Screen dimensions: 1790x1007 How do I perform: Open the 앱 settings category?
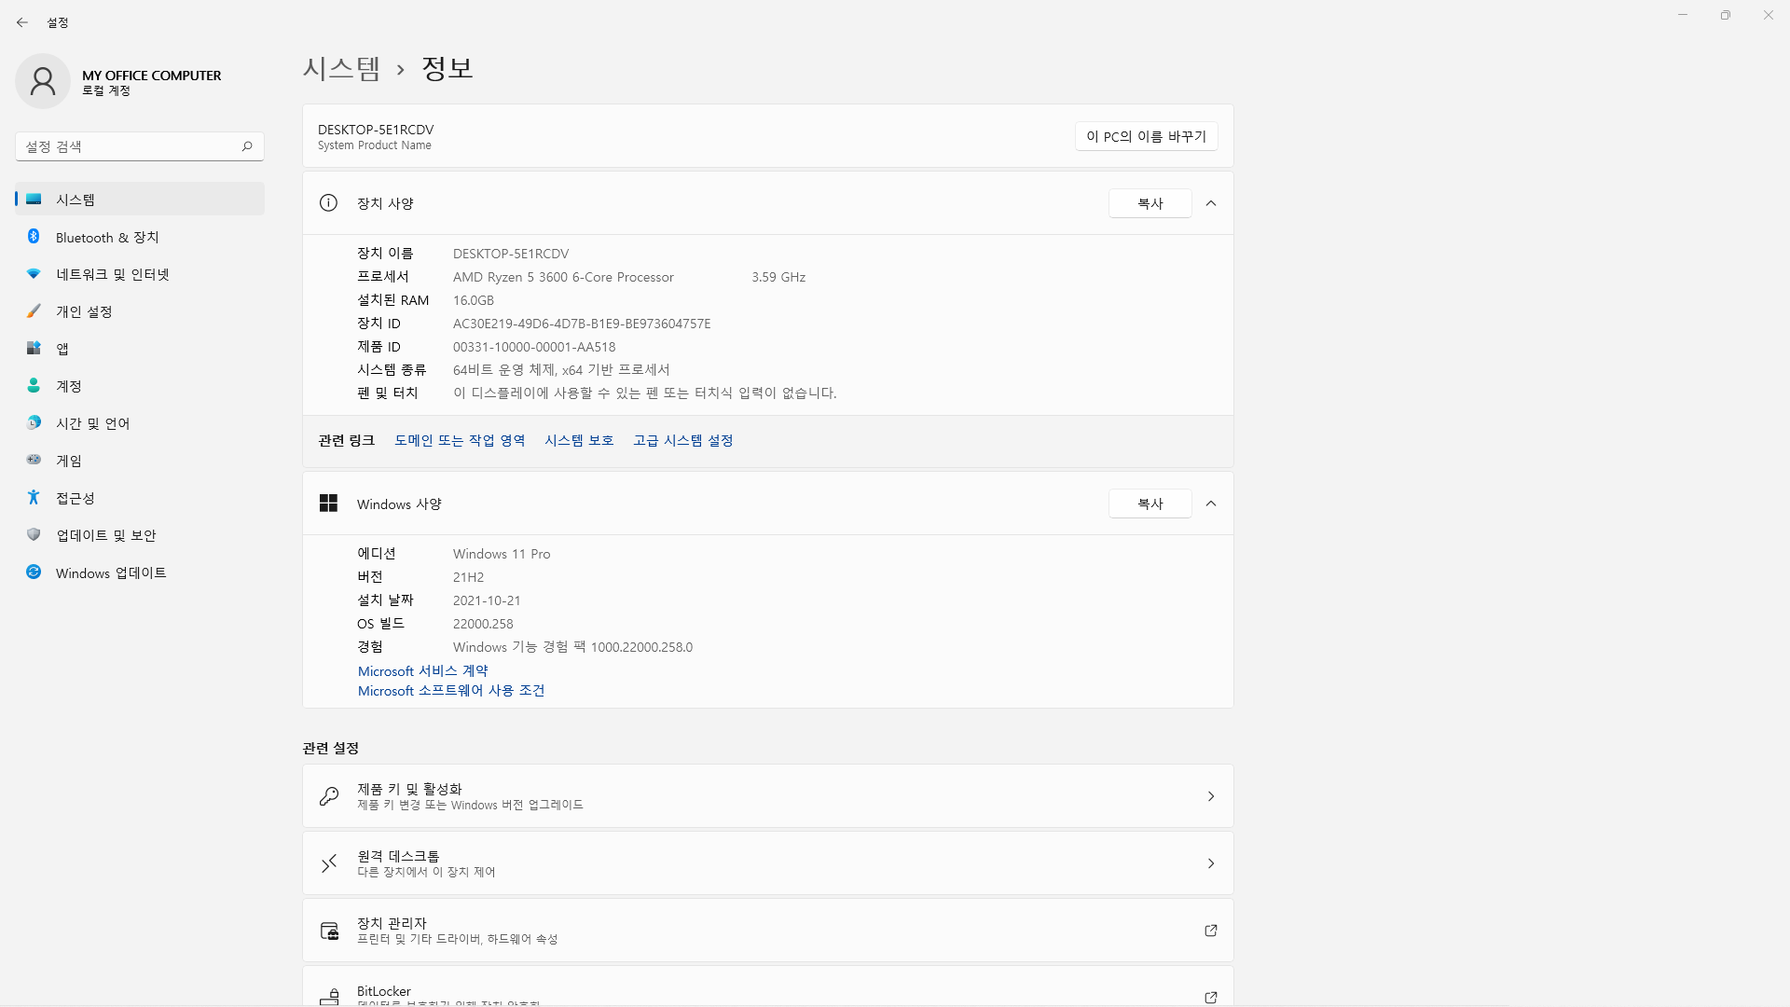point(140,349)
